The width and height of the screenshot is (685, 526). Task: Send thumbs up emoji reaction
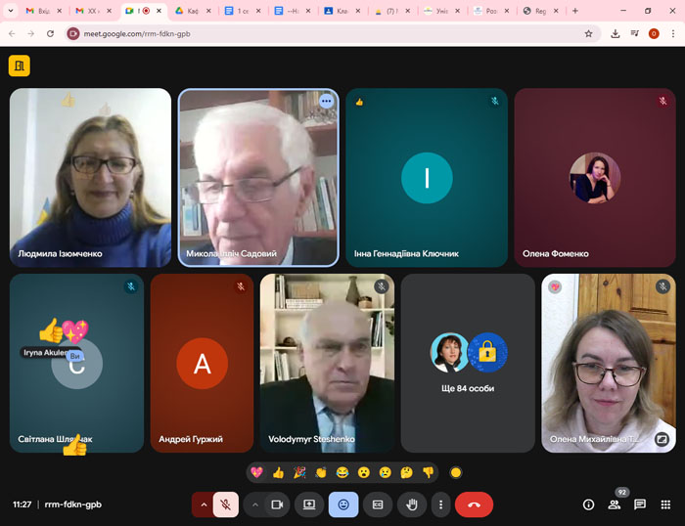point(278,472)
